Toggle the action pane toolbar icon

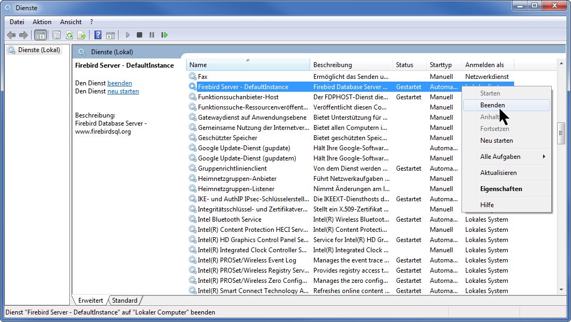111,35
